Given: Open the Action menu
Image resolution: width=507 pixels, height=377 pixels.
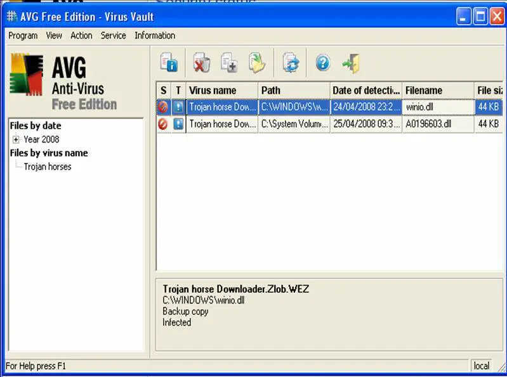Looking at the screenshot, I should [81, 35].
